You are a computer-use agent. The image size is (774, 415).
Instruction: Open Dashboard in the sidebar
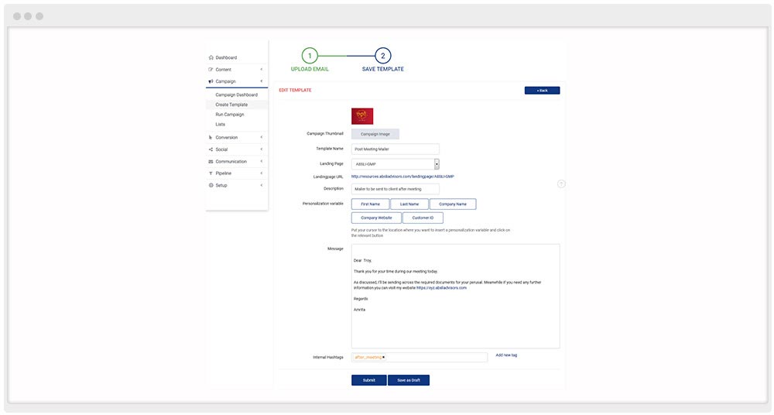pos(226,58)
